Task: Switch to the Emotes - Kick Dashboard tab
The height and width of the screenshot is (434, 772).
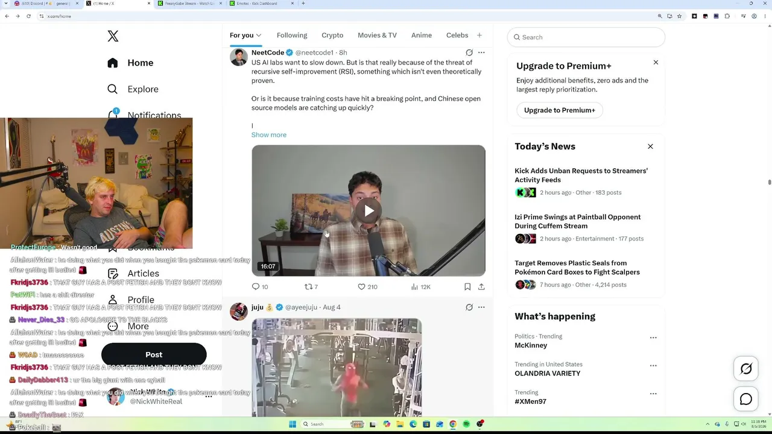Action: (x=261, y=4)
